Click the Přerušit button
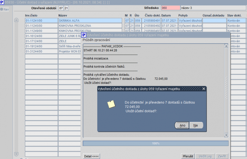 (x=188, y=156)
